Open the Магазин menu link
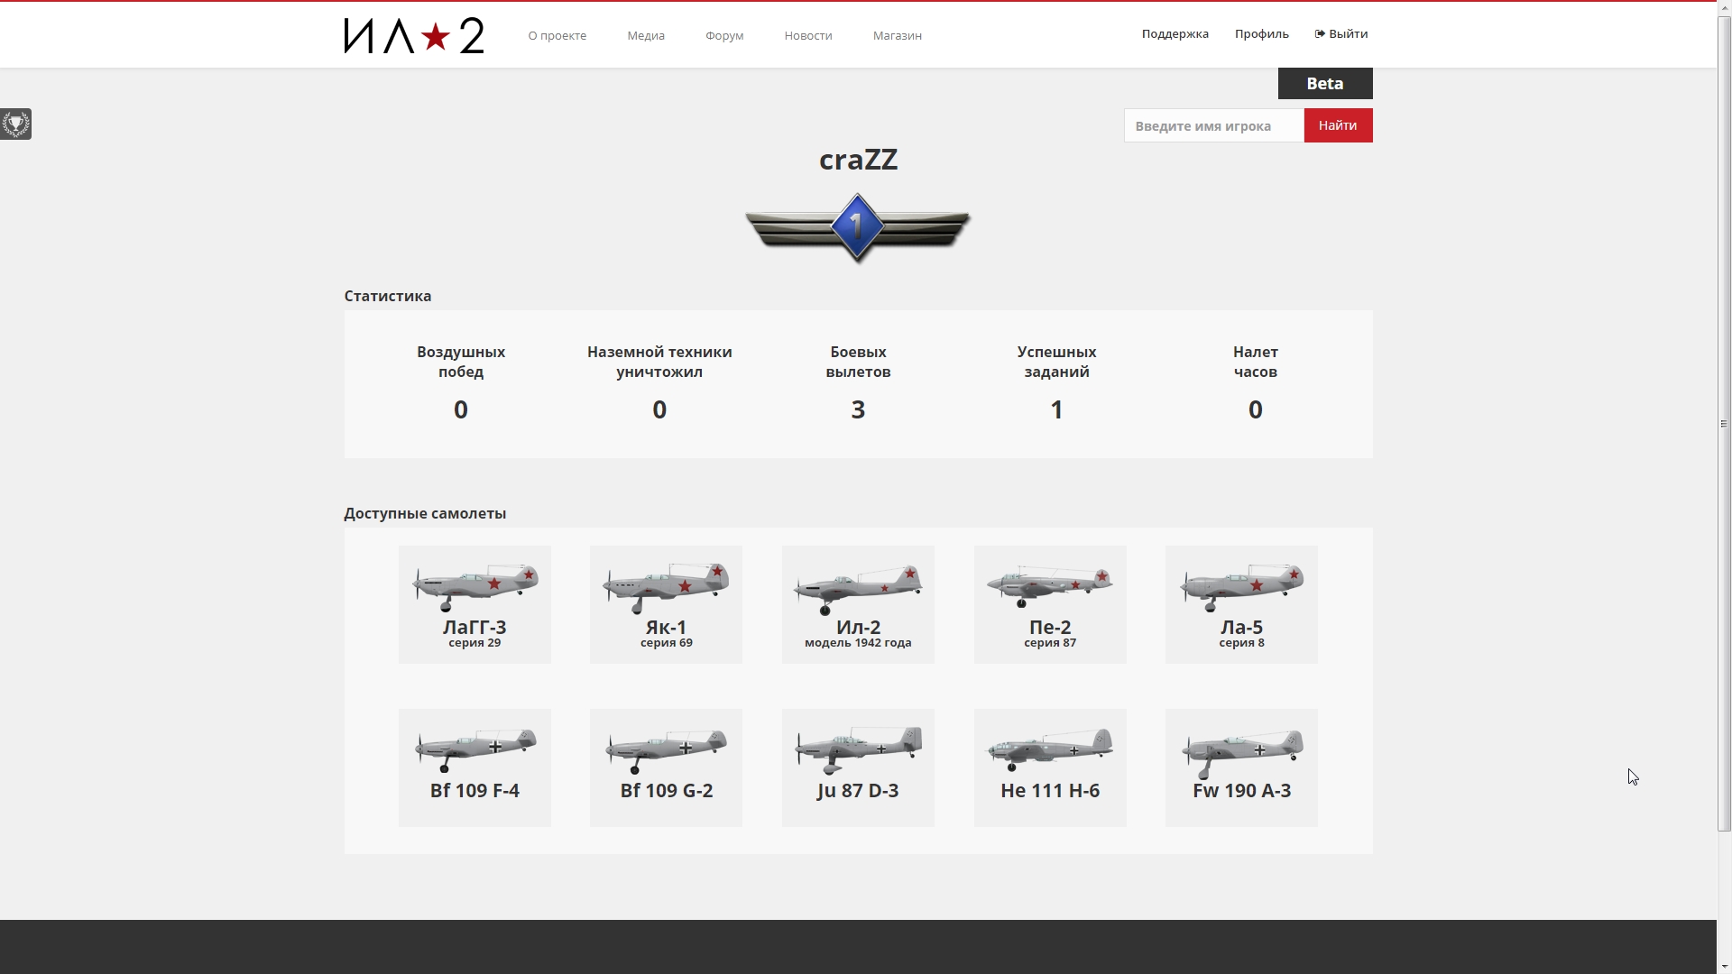The image size is (1732, 974). pyautogui.click(x=897, y=36)
